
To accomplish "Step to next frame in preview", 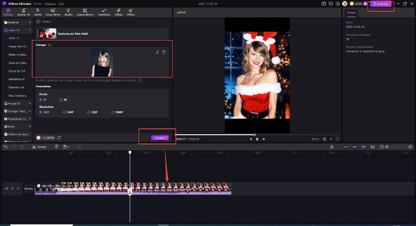I will tap(263, 139).
